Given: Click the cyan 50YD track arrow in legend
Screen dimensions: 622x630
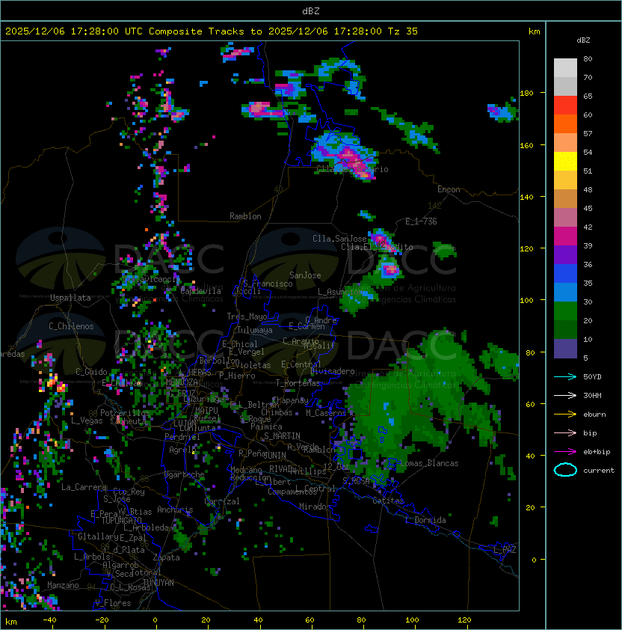Looking at the screenshot, I should click(565, 377).
